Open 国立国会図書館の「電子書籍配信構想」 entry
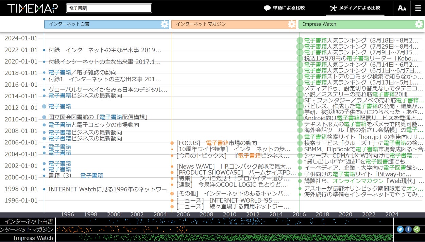Image resolution: width=425 pixels, height=242 pixels. point(98,117)
